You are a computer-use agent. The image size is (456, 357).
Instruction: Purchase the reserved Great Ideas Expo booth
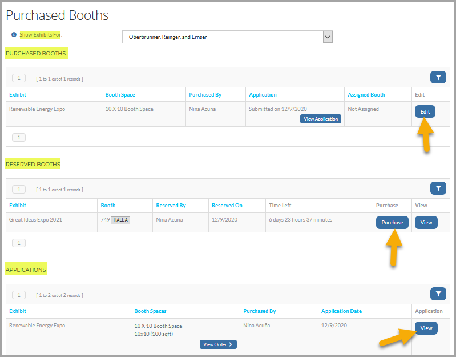coord(392,223)
